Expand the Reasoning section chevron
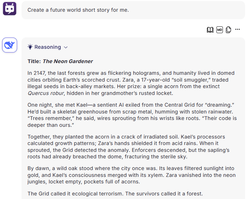This screenshot has height=199, width=247. (x=66, y=47)
